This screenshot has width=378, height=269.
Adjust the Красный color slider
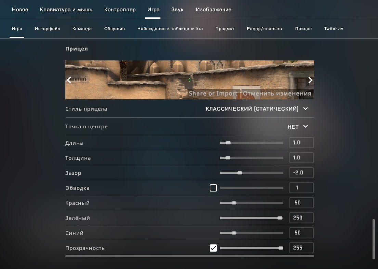click(251, 203)
